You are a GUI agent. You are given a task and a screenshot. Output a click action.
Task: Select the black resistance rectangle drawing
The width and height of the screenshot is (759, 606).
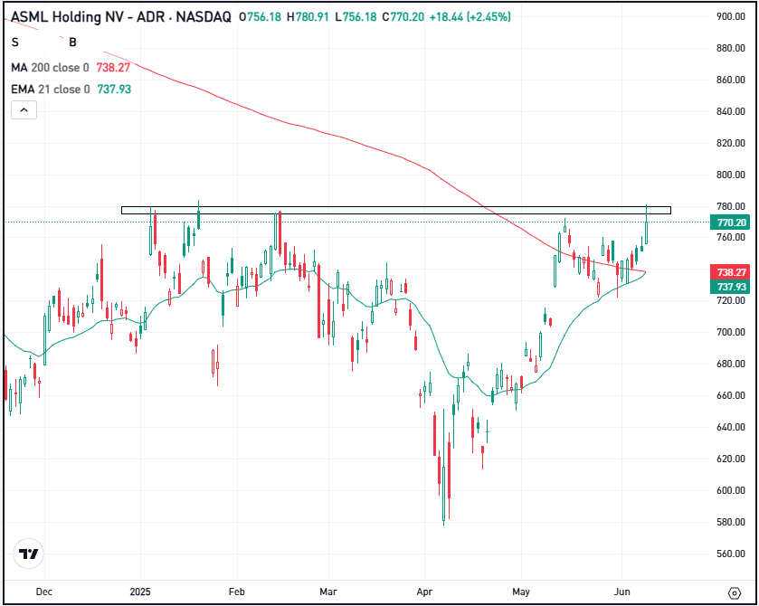pos(396,210)
